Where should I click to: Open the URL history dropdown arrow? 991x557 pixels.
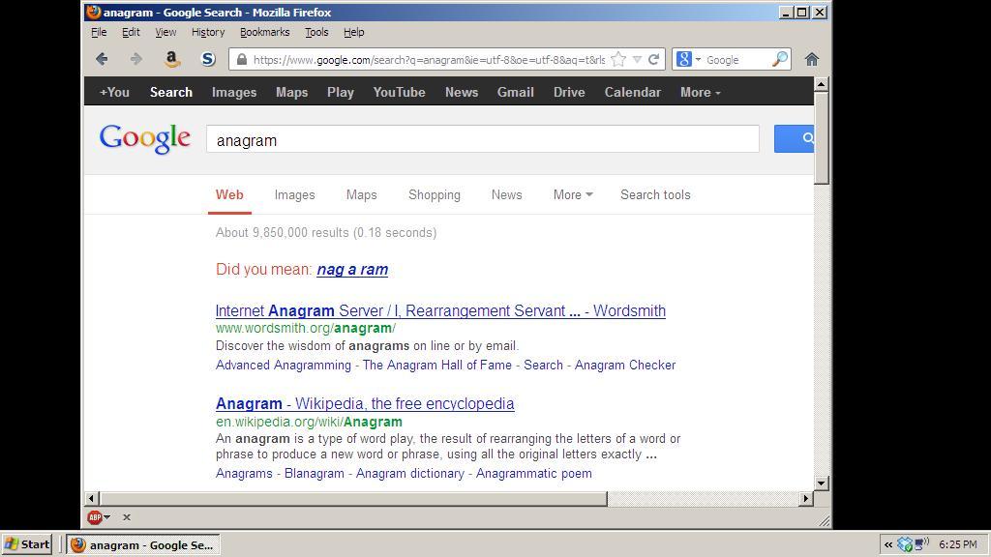637,59
